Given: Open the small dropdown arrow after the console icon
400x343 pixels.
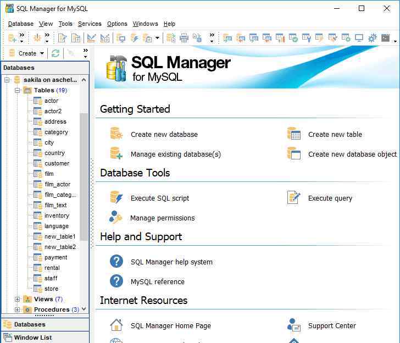Looking at the screenshot, I should click(x=395, y=41).
